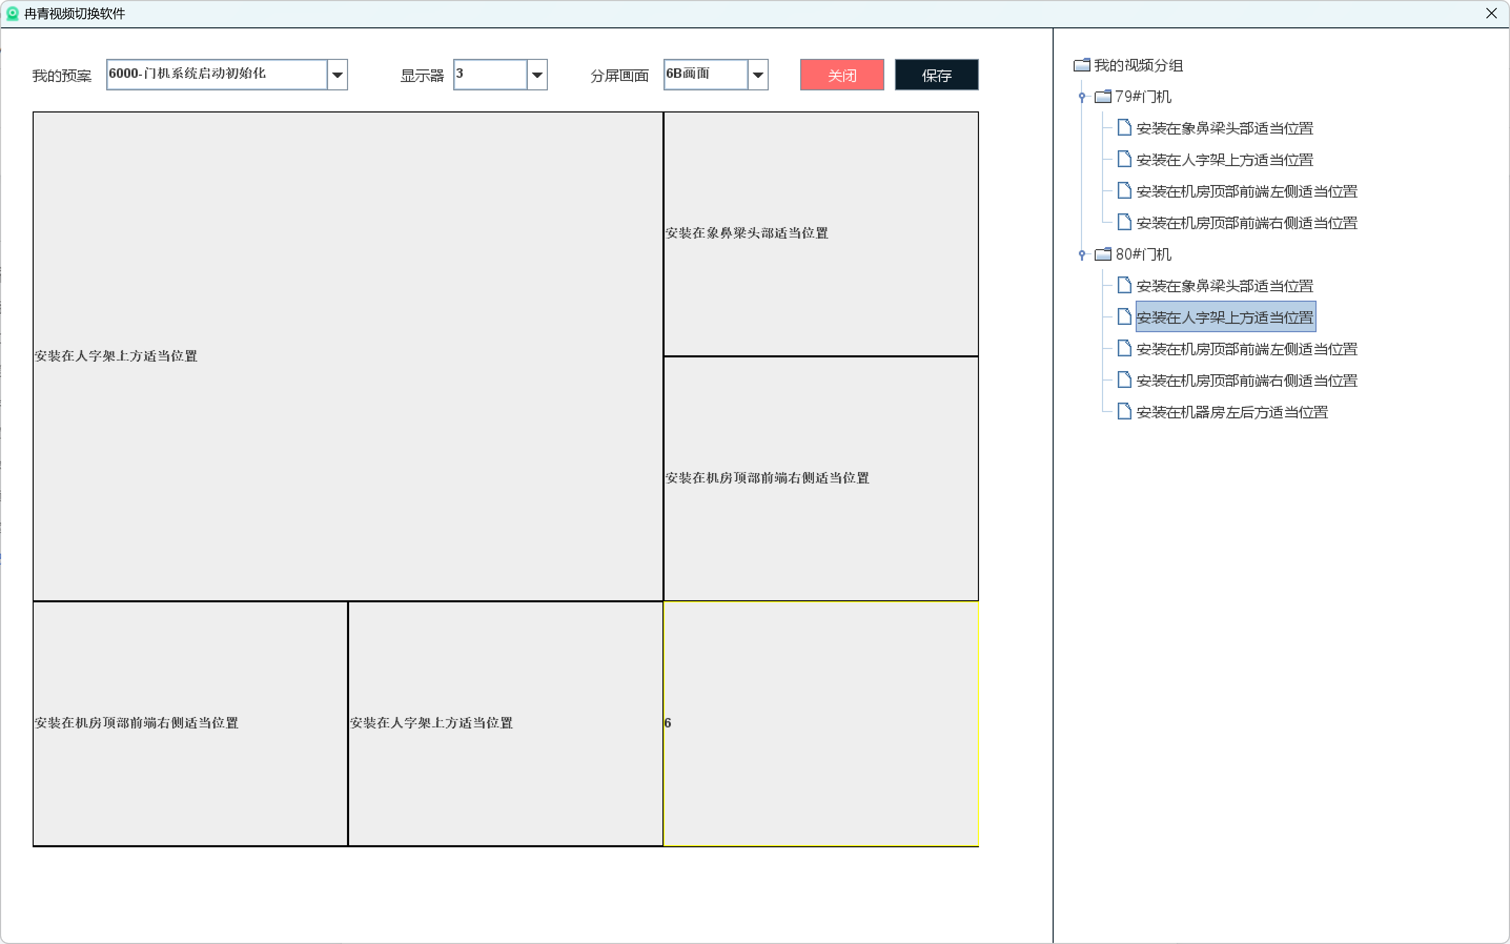
Task: Click the dark 保存 button
Action: point(936,75)
